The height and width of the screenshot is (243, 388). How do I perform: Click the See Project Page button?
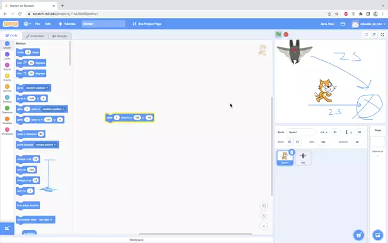click(147, 24)
